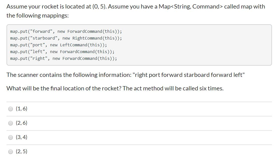277x165 pixels.
Task: Click the divider area above the answer choices
Action: (x=138, y=101)
